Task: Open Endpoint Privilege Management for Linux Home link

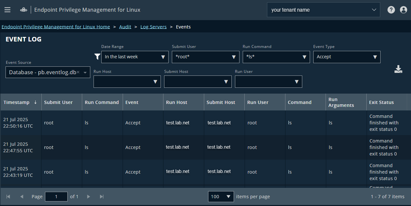Action: point(56,27)
